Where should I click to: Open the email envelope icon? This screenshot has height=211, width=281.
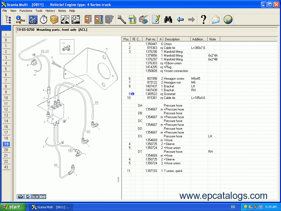[x=215, y=20]
